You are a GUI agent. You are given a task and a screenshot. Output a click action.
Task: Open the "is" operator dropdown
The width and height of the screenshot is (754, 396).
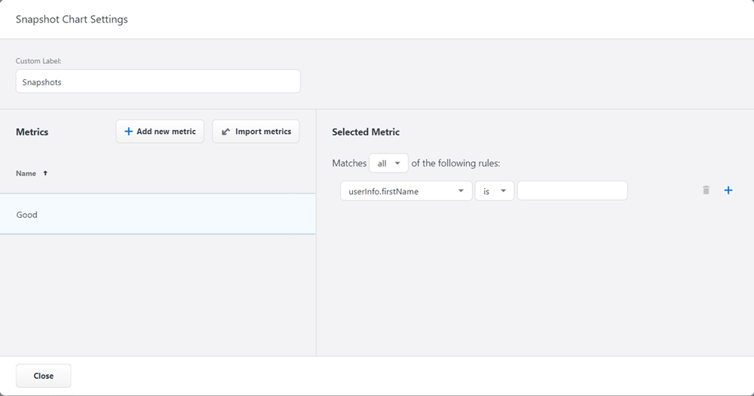[x=494, y=191]
